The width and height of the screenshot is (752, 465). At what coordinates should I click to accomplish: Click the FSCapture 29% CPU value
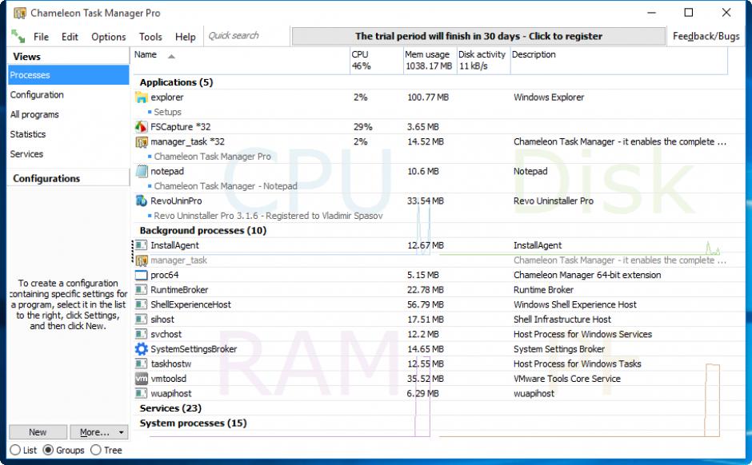click(x=363, y=127)
